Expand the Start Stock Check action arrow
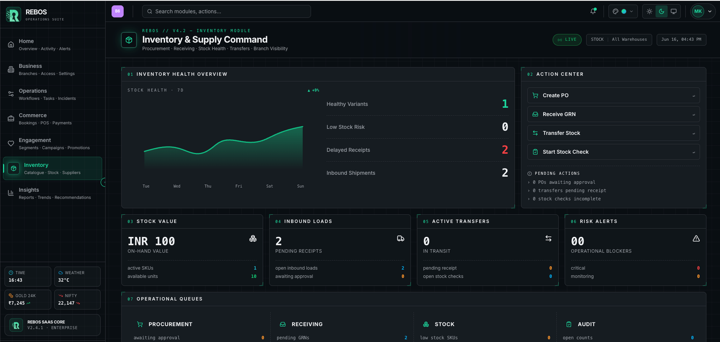Viewport: 720px width, 342px height. tap(693, 152)
